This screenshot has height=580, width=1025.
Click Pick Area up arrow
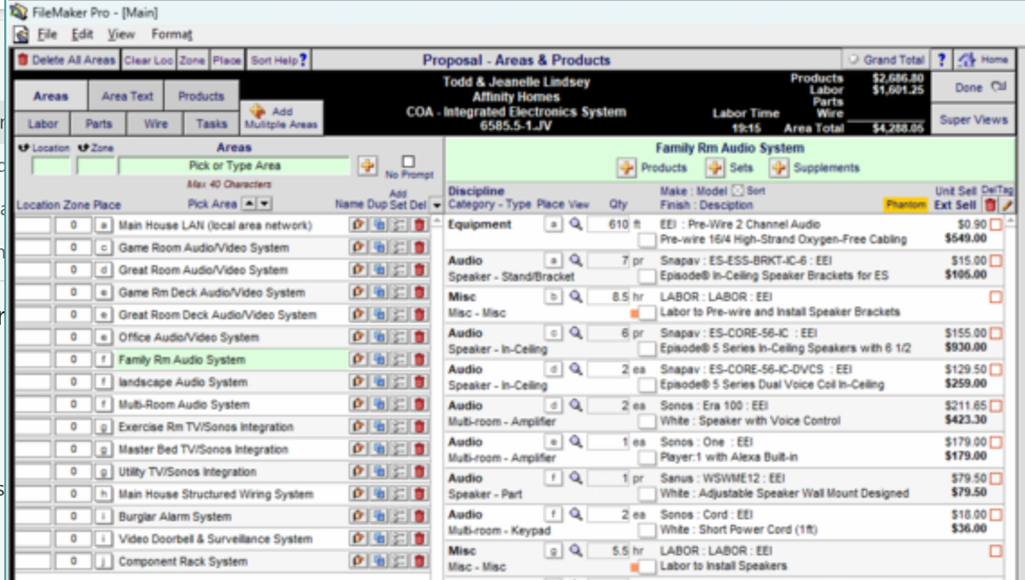pos(249,204)
